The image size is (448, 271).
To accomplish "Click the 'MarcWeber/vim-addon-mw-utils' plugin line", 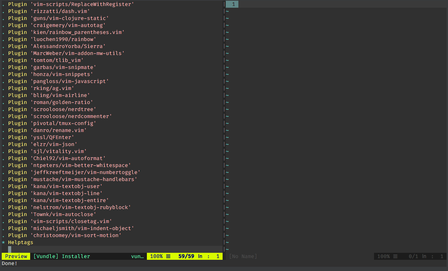I will click(63, 53).
